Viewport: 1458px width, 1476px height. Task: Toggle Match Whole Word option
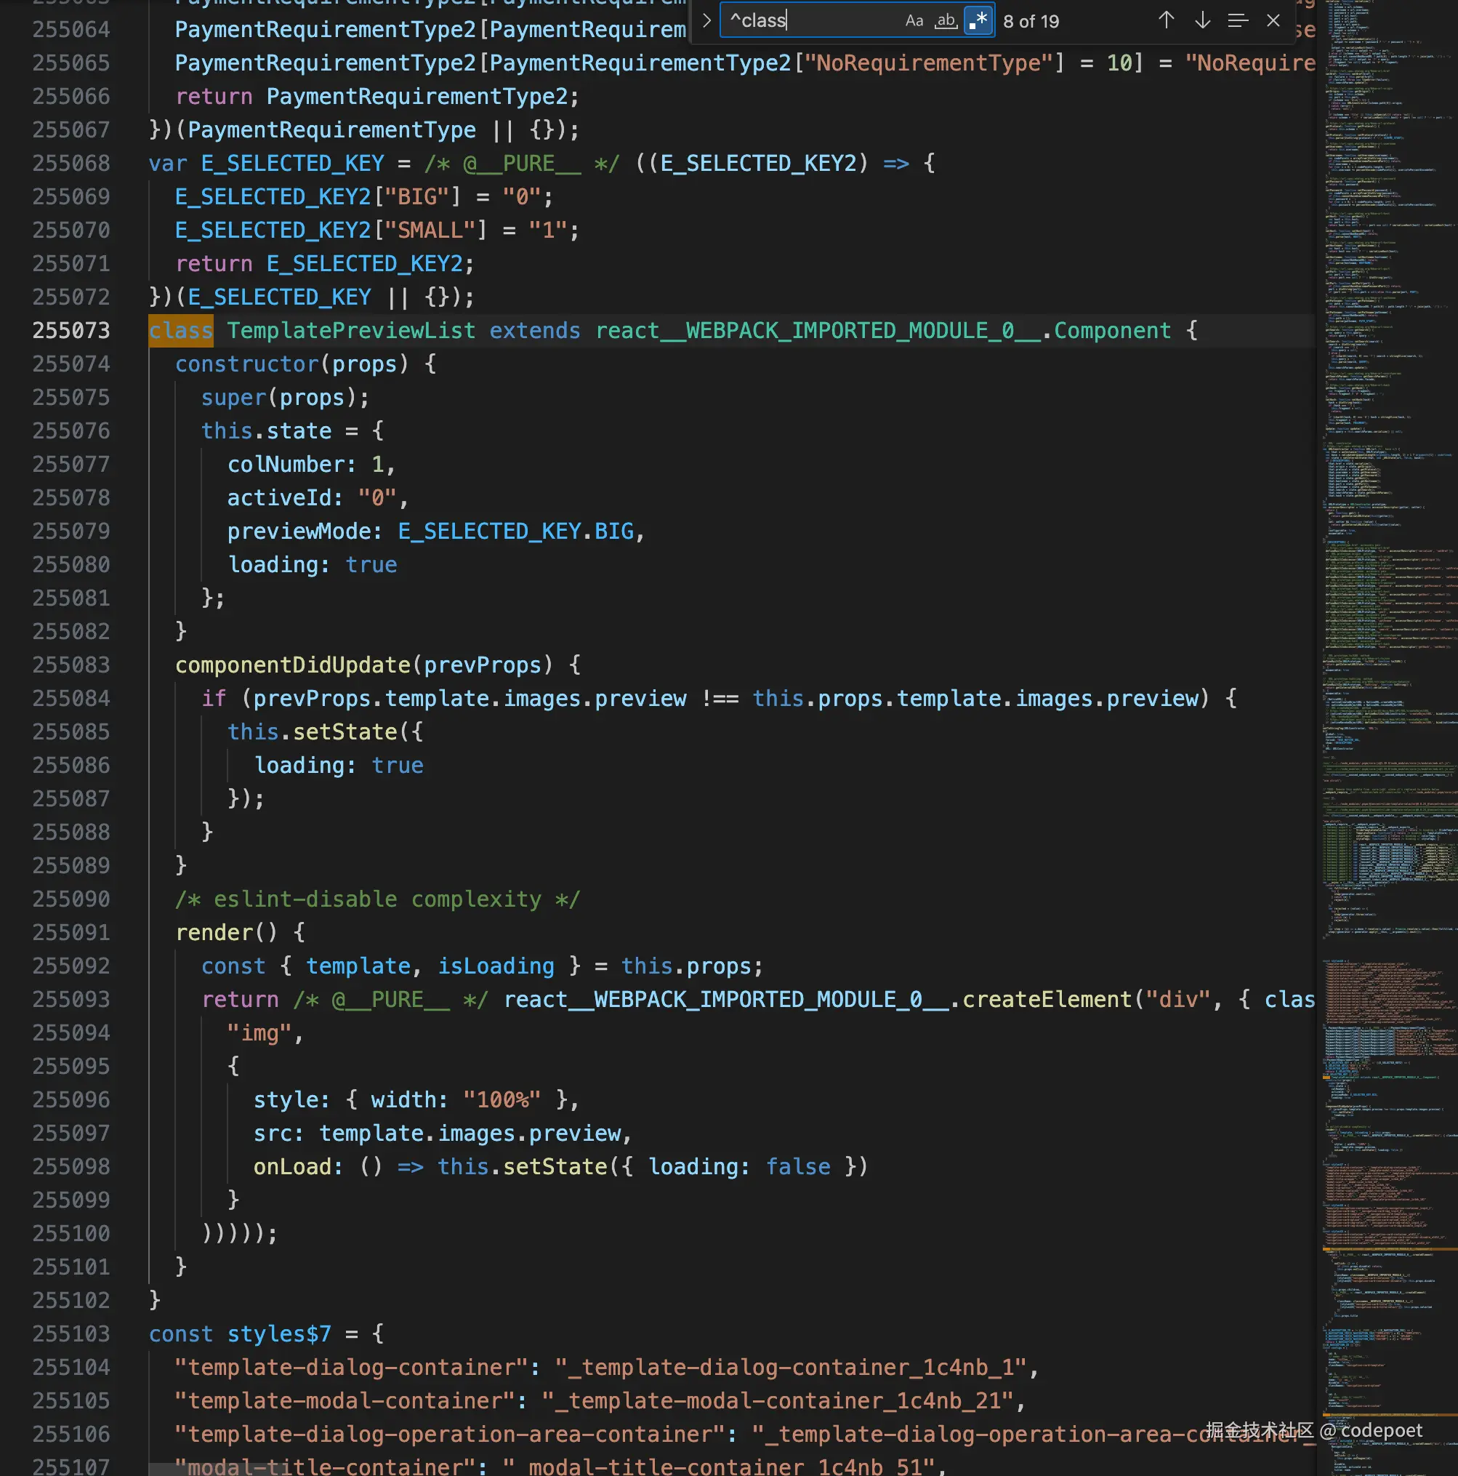(x=946, y=20)
